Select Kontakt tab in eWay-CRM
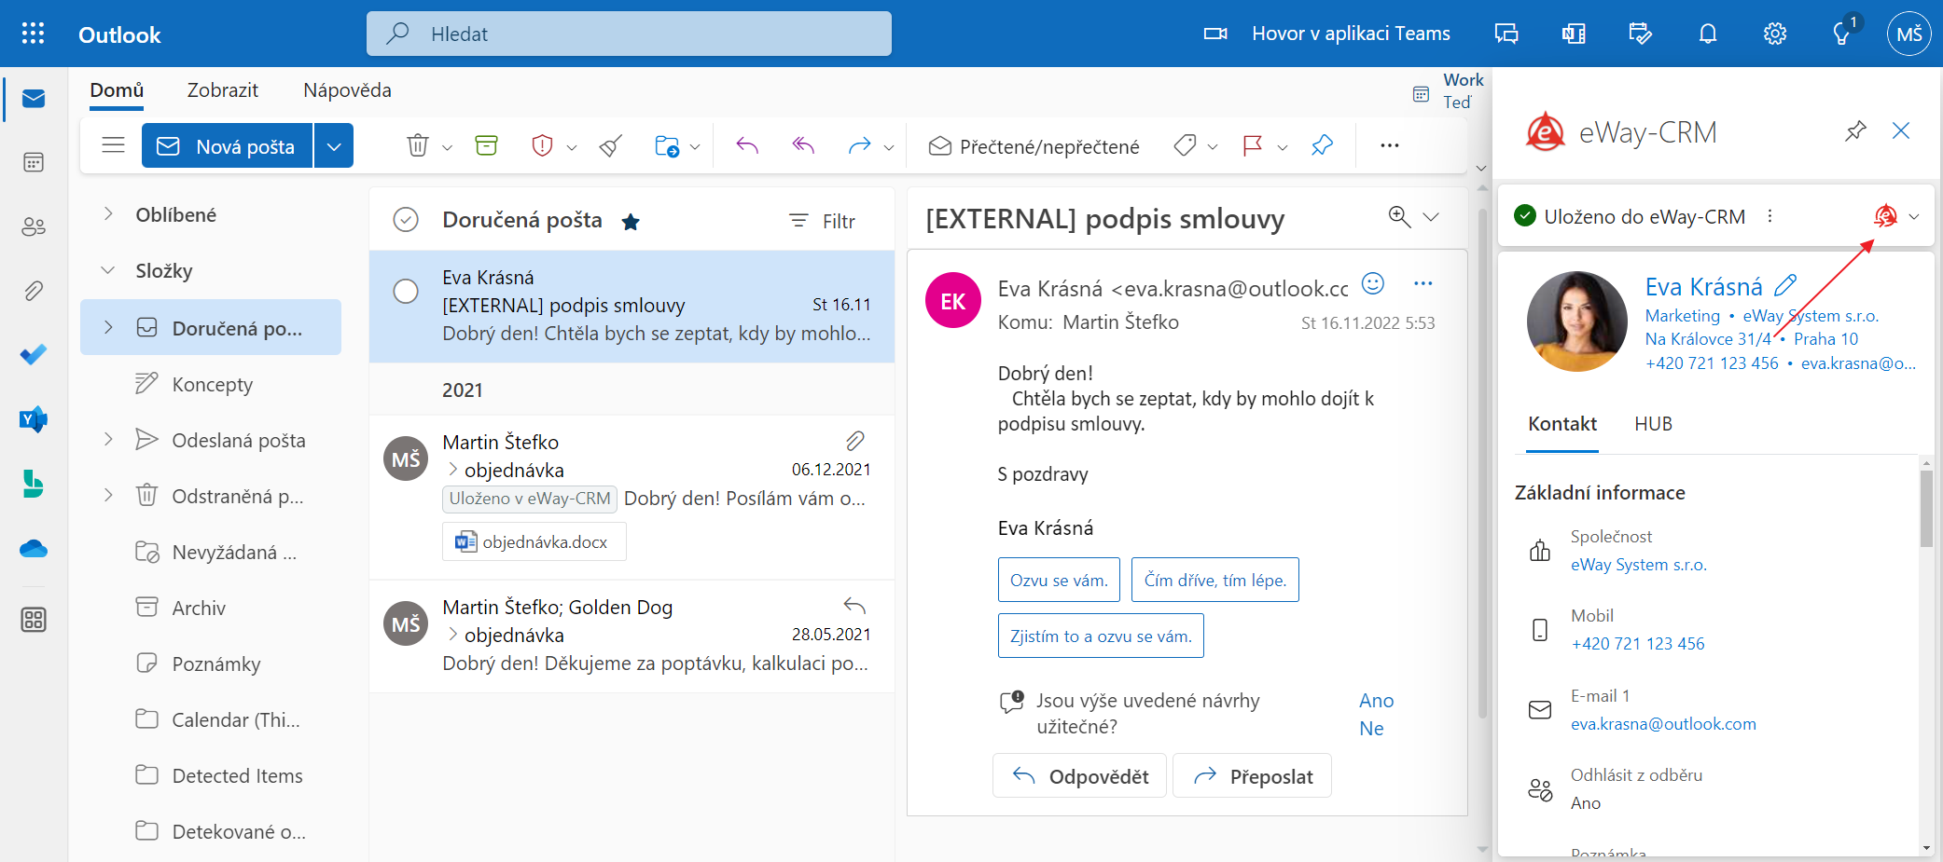The height and width of the screenshot is (862, 1943). click(x=1562, y=424)
